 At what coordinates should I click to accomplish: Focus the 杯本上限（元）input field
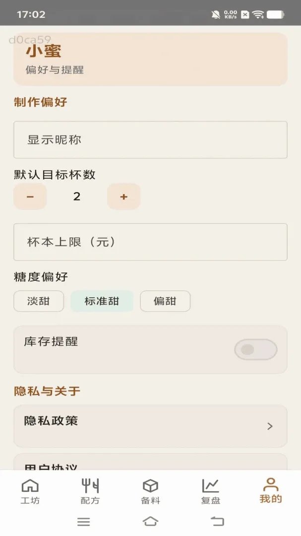point(150,242)
